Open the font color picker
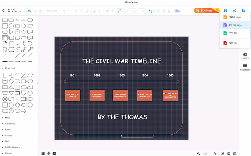 99,11
